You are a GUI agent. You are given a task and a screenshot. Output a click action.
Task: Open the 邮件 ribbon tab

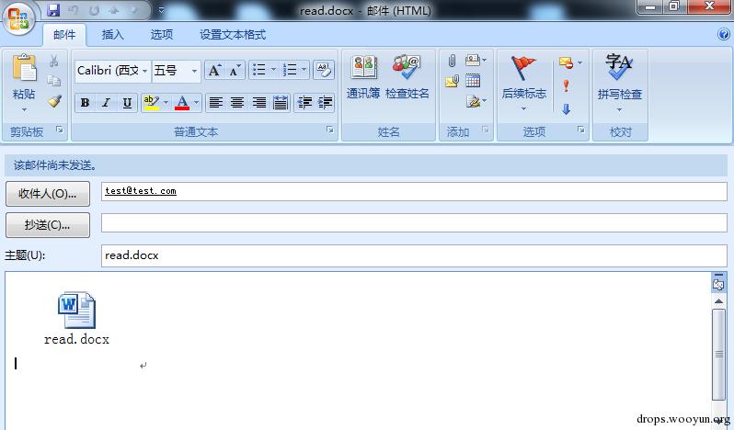click(64, 35)
